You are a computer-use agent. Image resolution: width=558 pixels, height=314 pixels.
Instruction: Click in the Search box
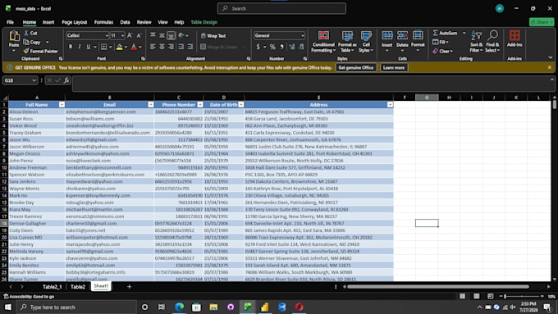(x=281, y=8)
